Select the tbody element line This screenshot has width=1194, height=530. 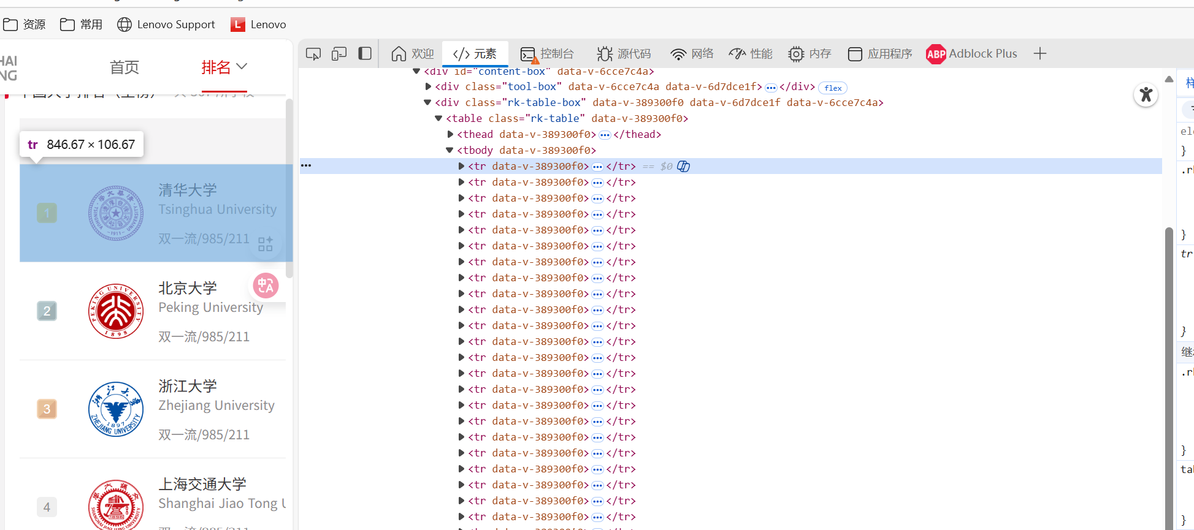tap(526, 150)
